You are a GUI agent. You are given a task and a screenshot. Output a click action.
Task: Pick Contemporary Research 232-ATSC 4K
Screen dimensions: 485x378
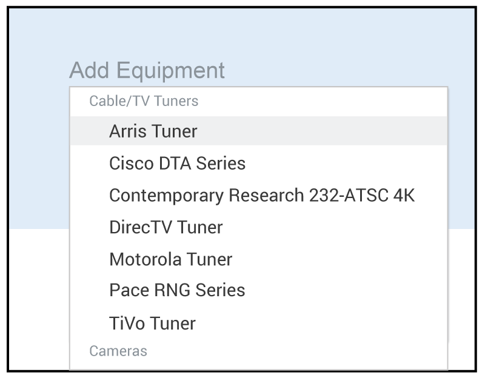[x=261, y=196]
